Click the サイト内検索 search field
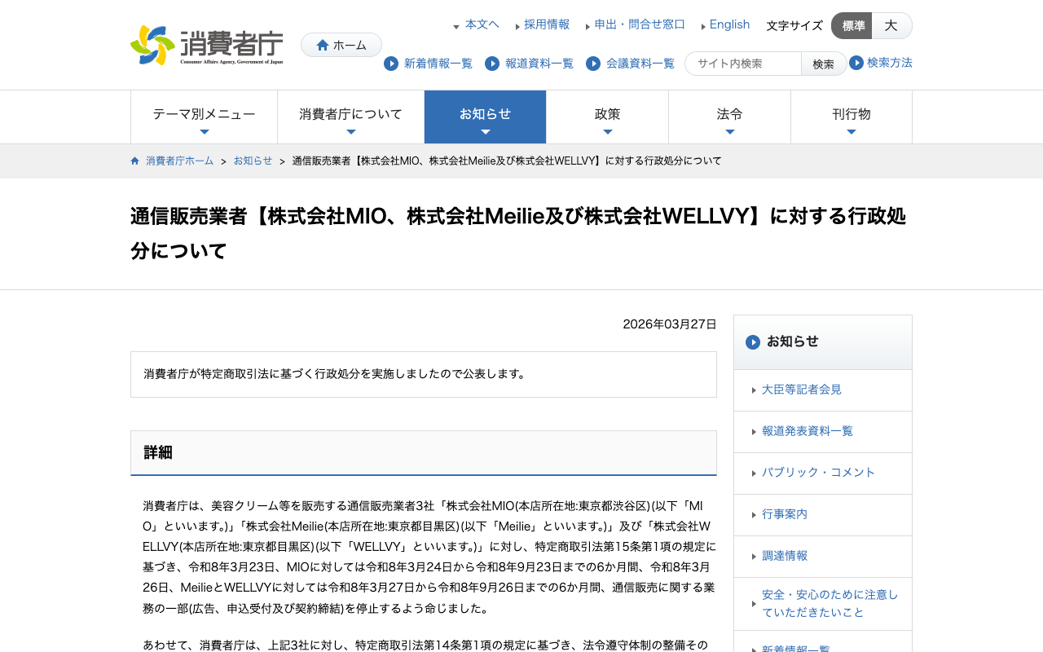The width and height of the screenshot is (1043, 652). click(x=743, y=64)
